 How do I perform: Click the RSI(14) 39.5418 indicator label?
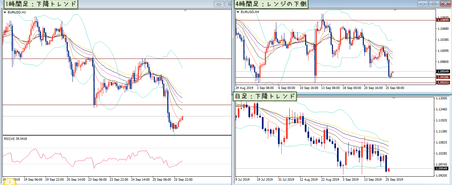point(16,138)
